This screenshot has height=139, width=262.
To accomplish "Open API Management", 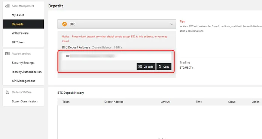I will click(23, 81).
